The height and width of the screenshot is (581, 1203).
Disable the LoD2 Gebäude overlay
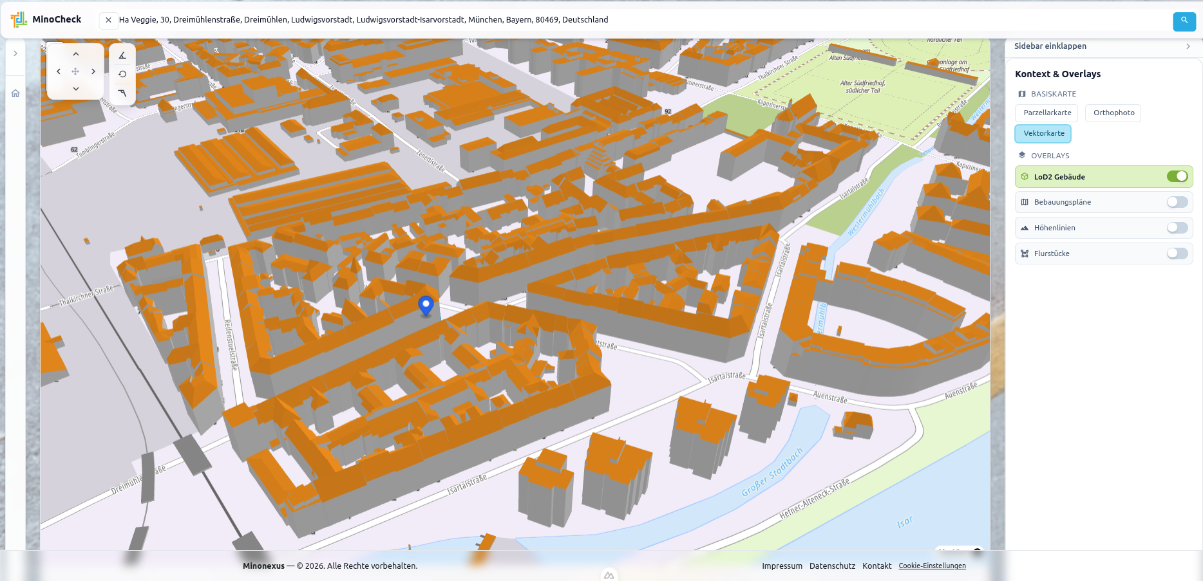pyautogui.click(x=1179, y=176)
